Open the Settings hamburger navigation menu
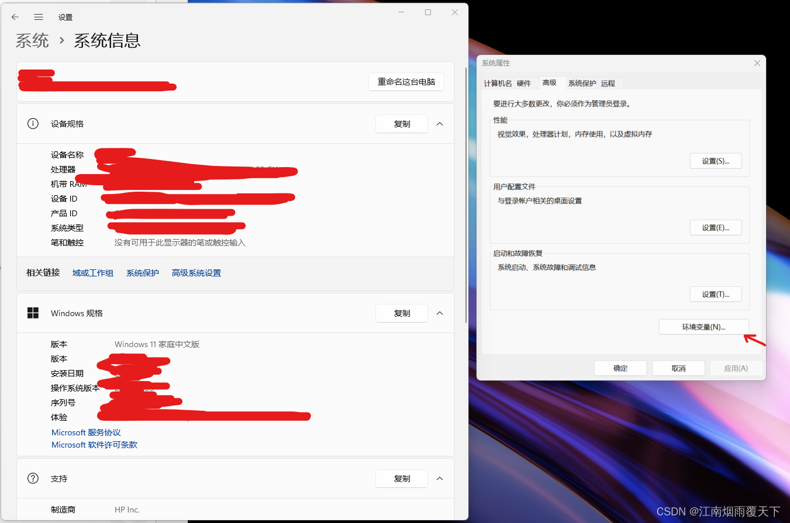Image resolution: width=790 pixels, height=523 pixels. (x=39, y=17)
